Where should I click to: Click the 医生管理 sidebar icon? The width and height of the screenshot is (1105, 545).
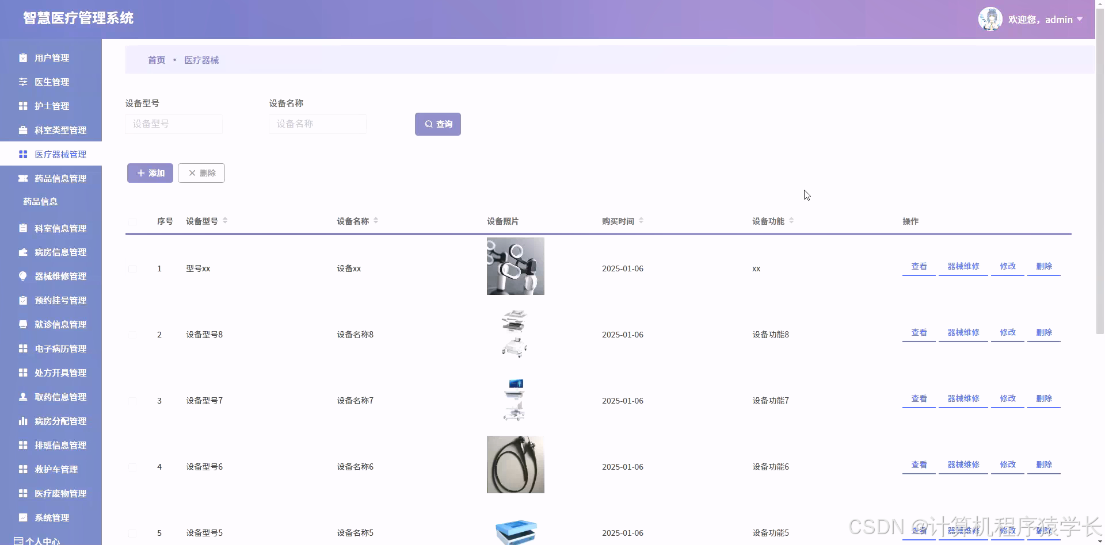click(23, 82)
